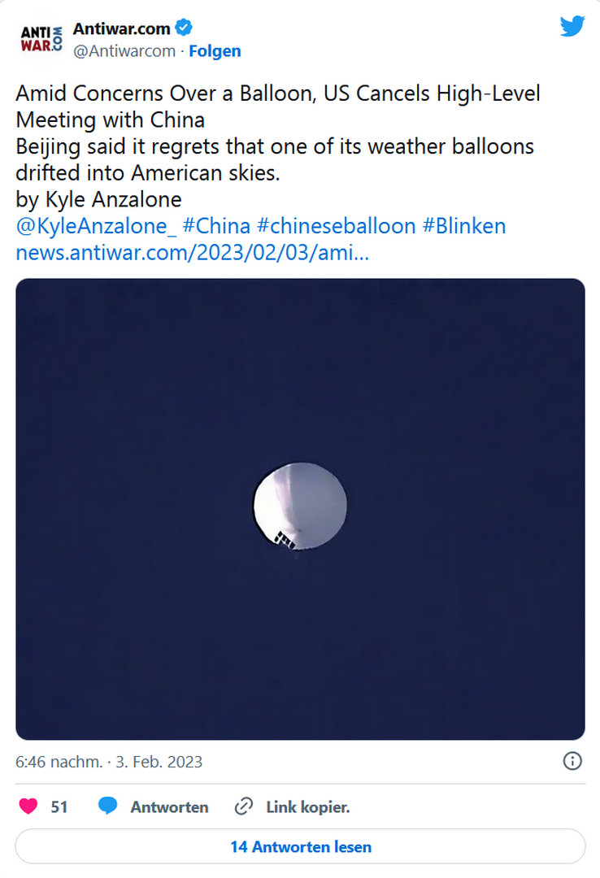Viewport: 600px width, 878px height.
Task: Click Link kopier. text
Action: pyautogui.click(x=308, y=806)
